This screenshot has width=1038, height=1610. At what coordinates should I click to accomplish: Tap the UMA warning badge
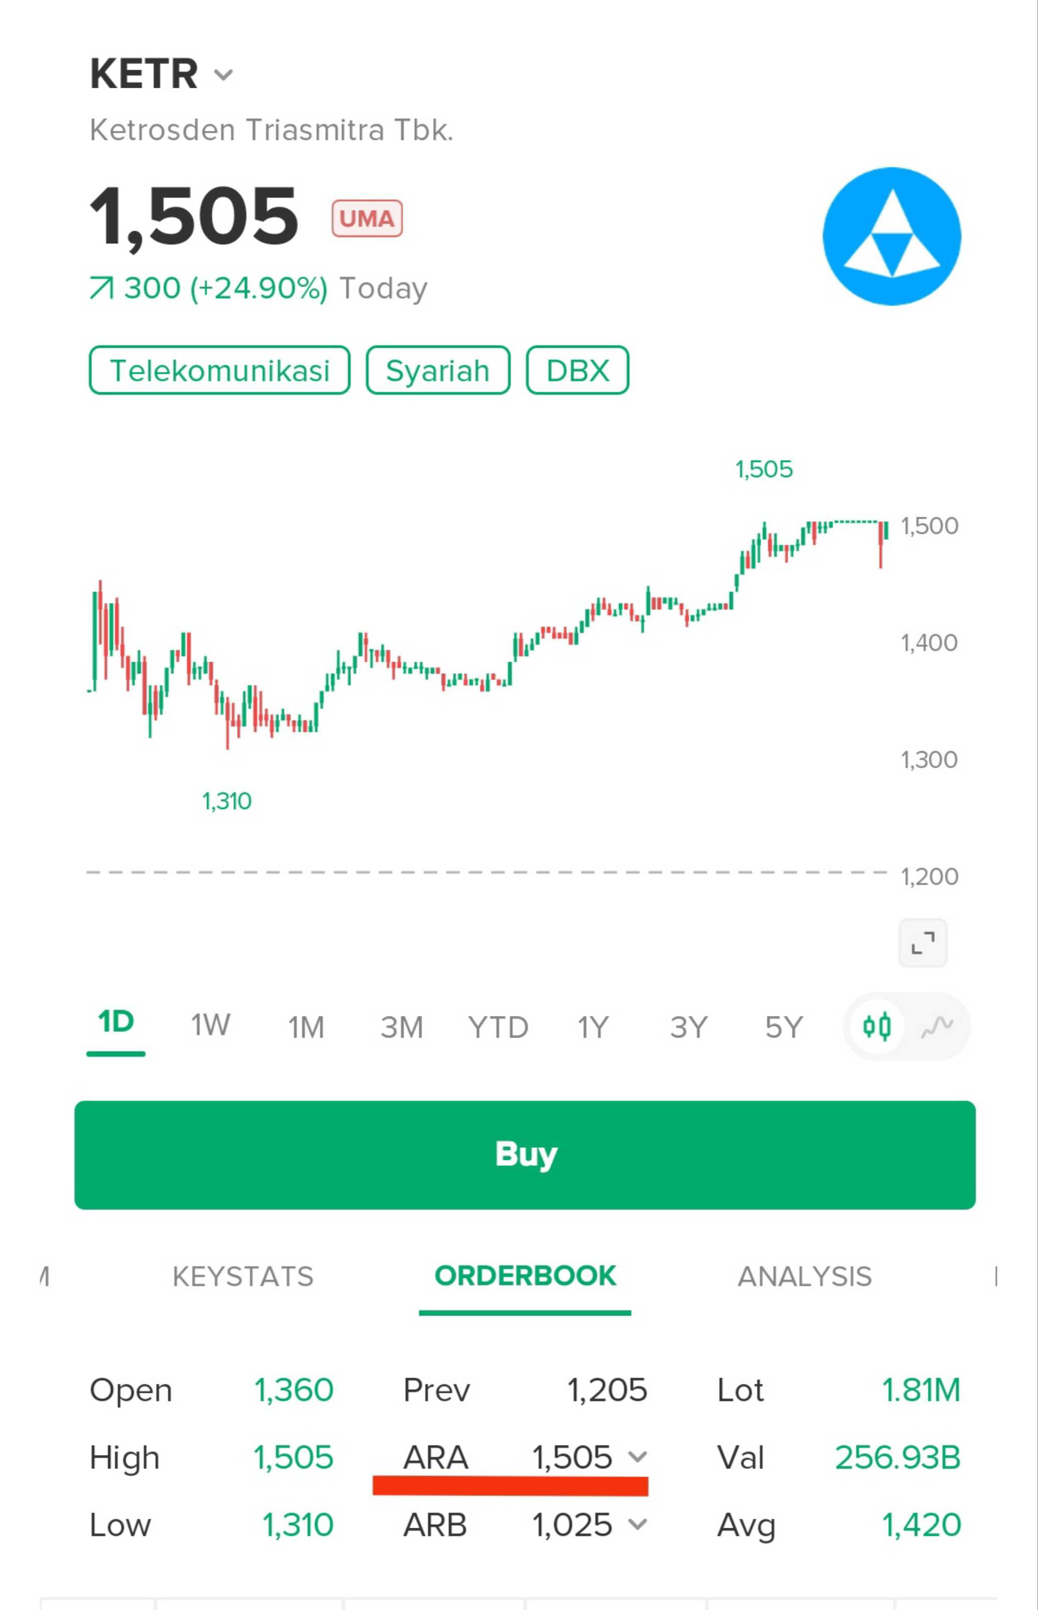(367, 218)
